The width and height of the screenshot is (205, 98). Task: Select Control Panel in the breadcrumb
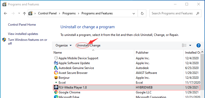coord(47,13)
